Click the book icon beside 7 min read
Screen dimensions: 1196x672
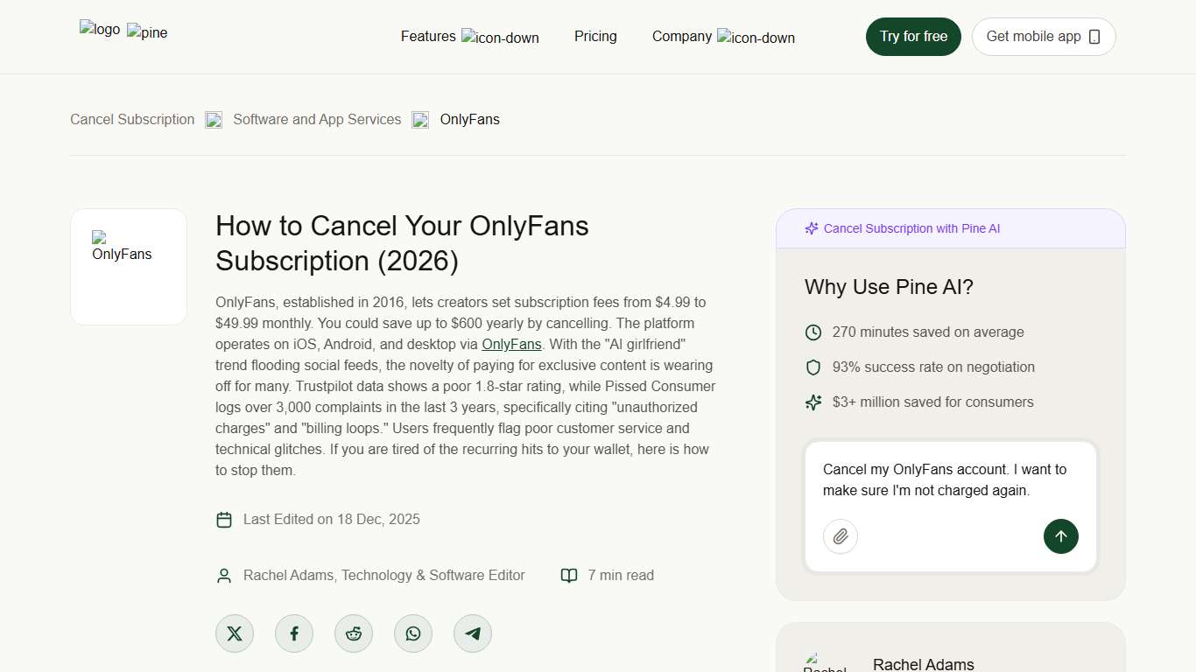[569, 575]
